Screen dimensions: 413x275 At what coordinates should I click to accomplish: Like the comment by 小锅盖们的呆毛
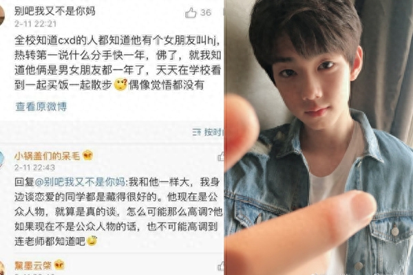click(x=220, y=157)
